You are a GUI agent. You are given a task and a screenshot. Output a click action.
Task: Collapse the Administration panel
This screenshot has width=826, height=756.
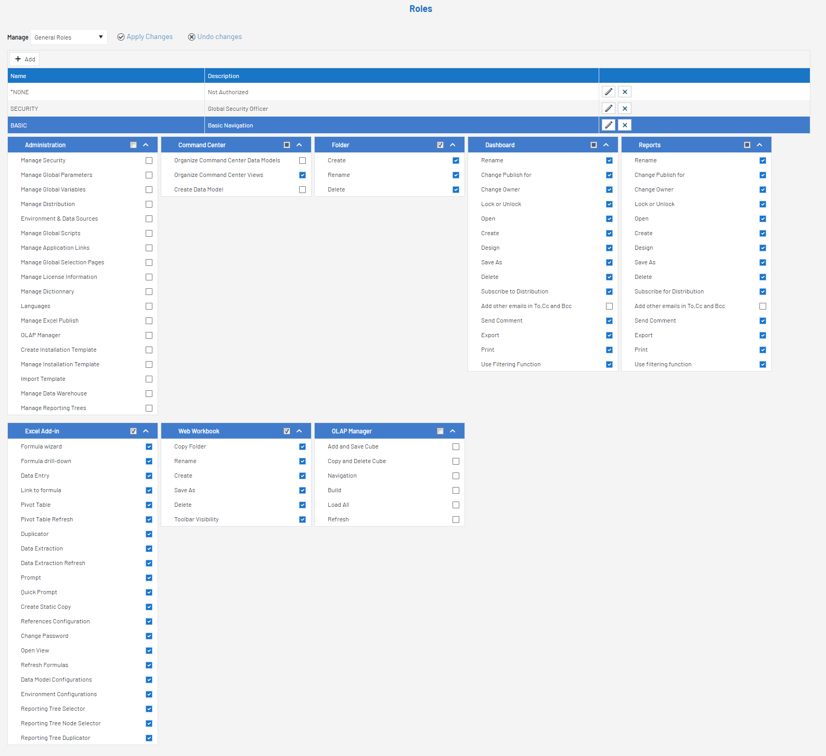(x=146, y=145)
